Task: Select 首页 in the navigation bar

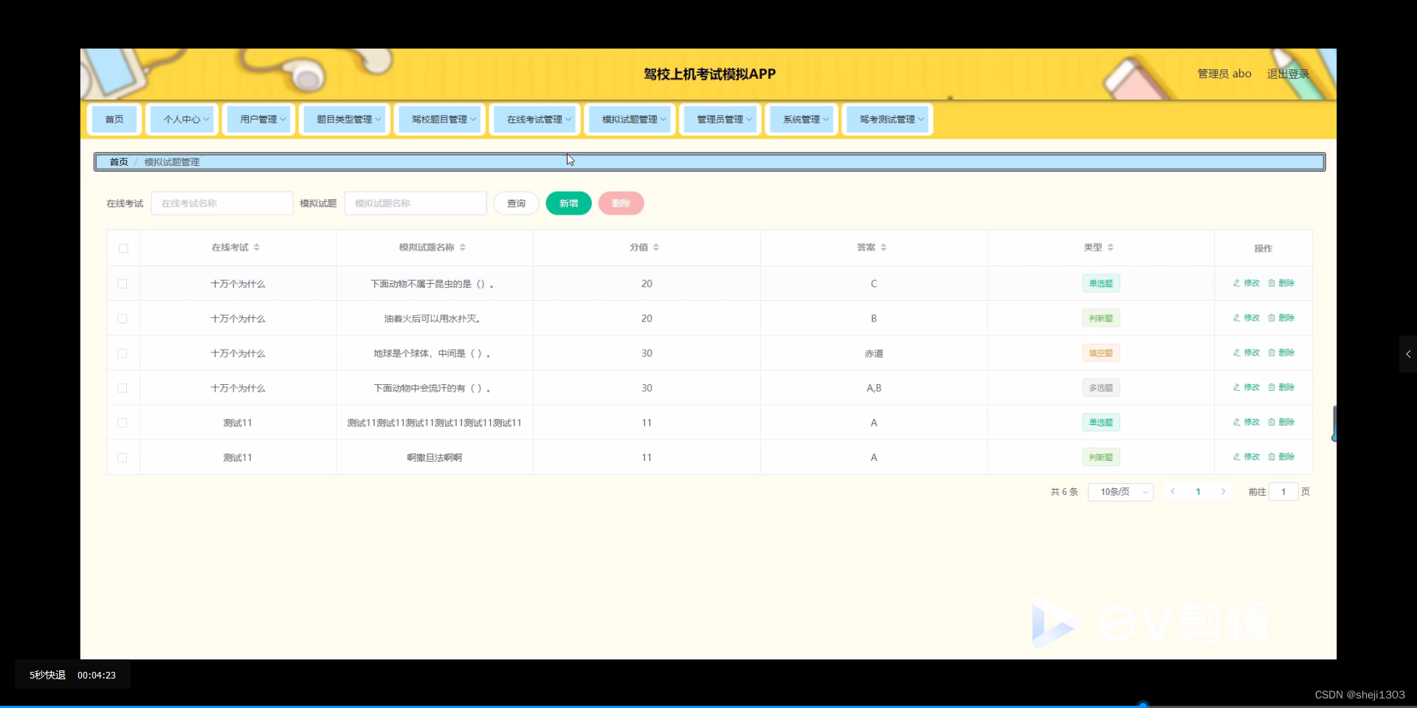Action: pos(114,119)
